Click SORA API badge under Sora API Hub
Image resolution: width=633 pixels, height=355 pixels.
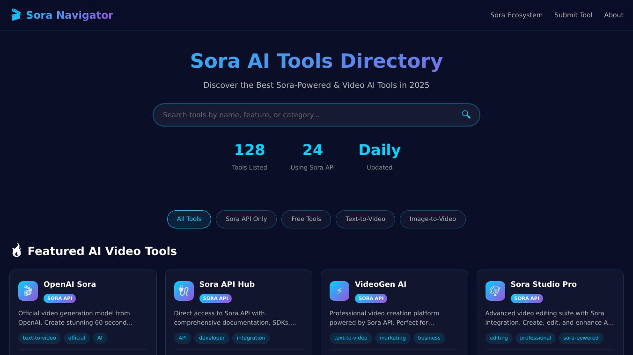point(215,298)
